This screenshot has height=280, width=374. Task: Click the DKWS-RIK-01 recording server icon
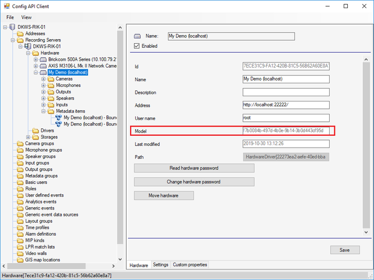pyautogui.click(x=28, y=47)
